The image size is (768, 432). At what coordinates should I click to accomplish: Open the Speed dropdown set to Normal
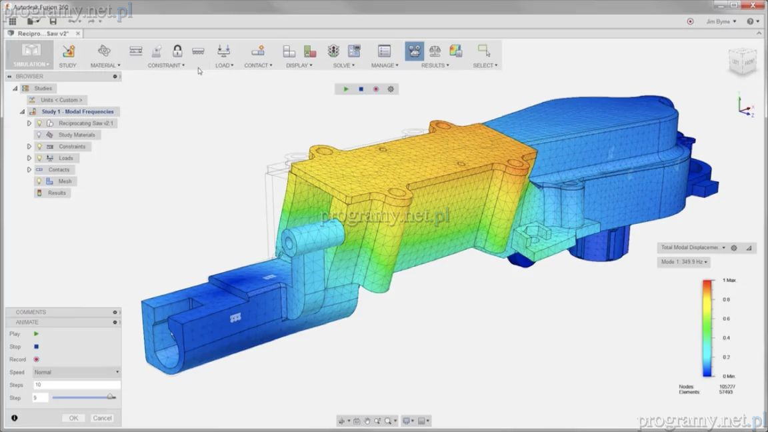(76, 372)
